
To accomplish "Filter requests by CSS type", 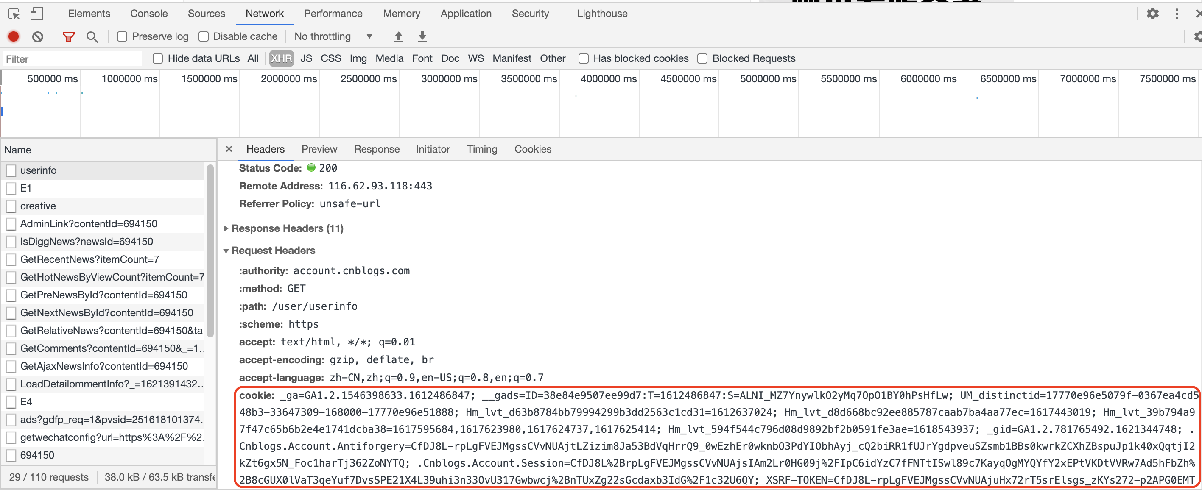I will [331, 58].
